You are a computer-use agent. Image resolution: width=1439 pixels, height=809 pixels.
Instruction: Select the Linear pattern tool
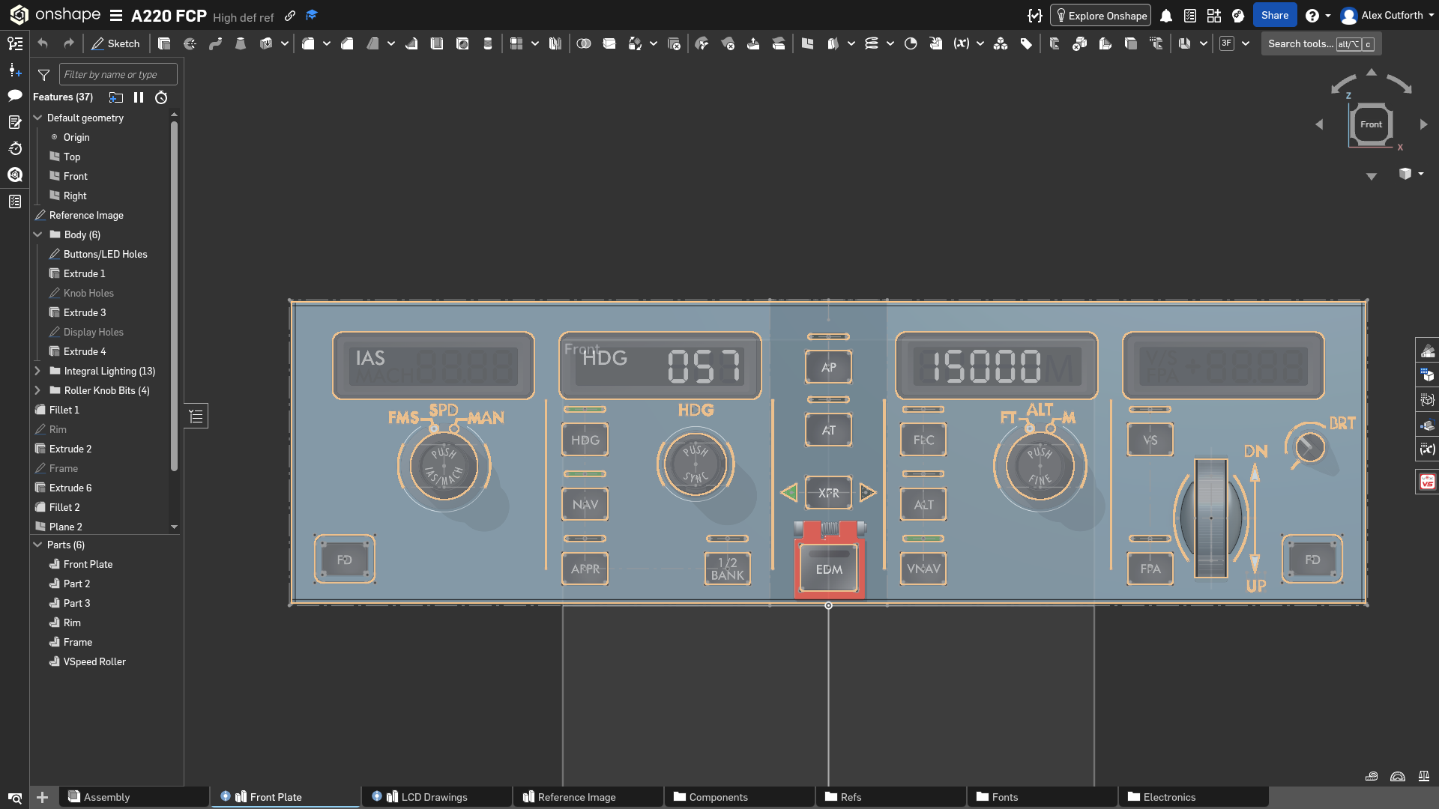click(516, 44)
